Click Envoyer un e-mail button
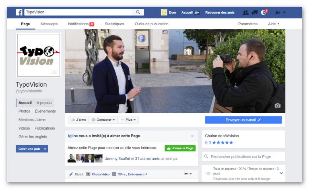The height and width of the screenshot is (189, 309). point(243,120)
